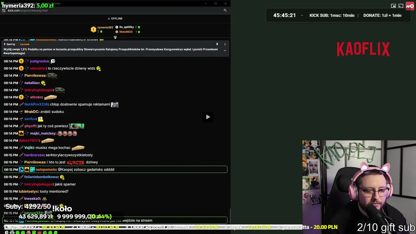The width and height of the screenshot is (416, 234).
Task: Click the Laczeek sender name in pinned message
Action: click(x=25, y=44)
